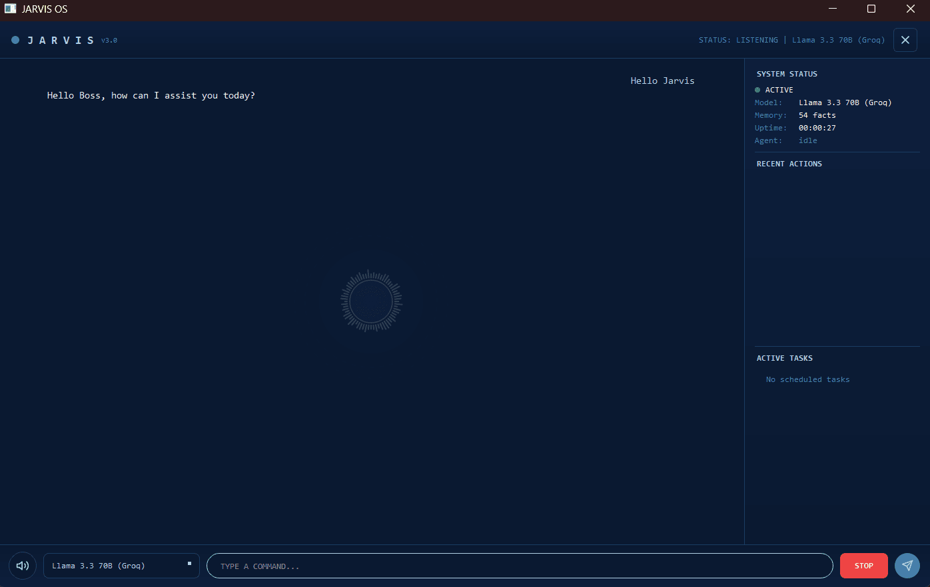Click the RECENT ACTIONS heading
Screen dimensions: 930x587
coord(789,164)
